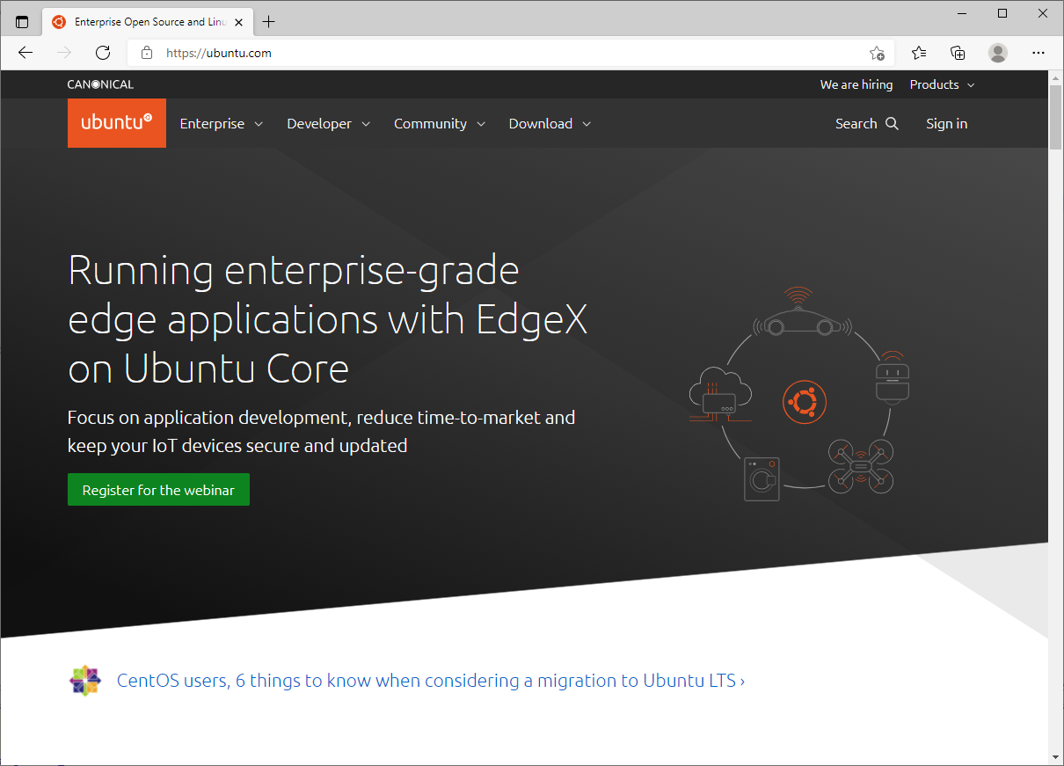The image size is (1064, 766).
Task: Add page to favorites star icon
Action: tap(877, 53)
